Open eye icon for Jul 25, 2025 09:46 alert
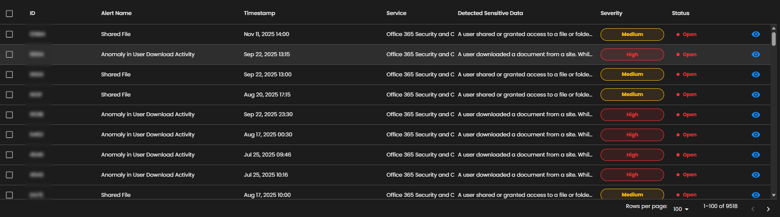This screenshot has width=780, height=217. point(756,155)
